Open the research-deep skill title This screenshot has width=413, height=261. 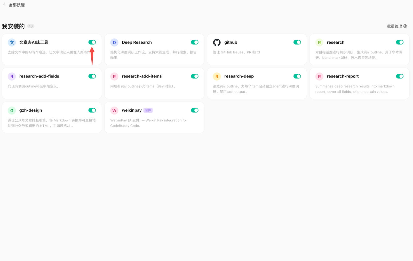point(239,76)
